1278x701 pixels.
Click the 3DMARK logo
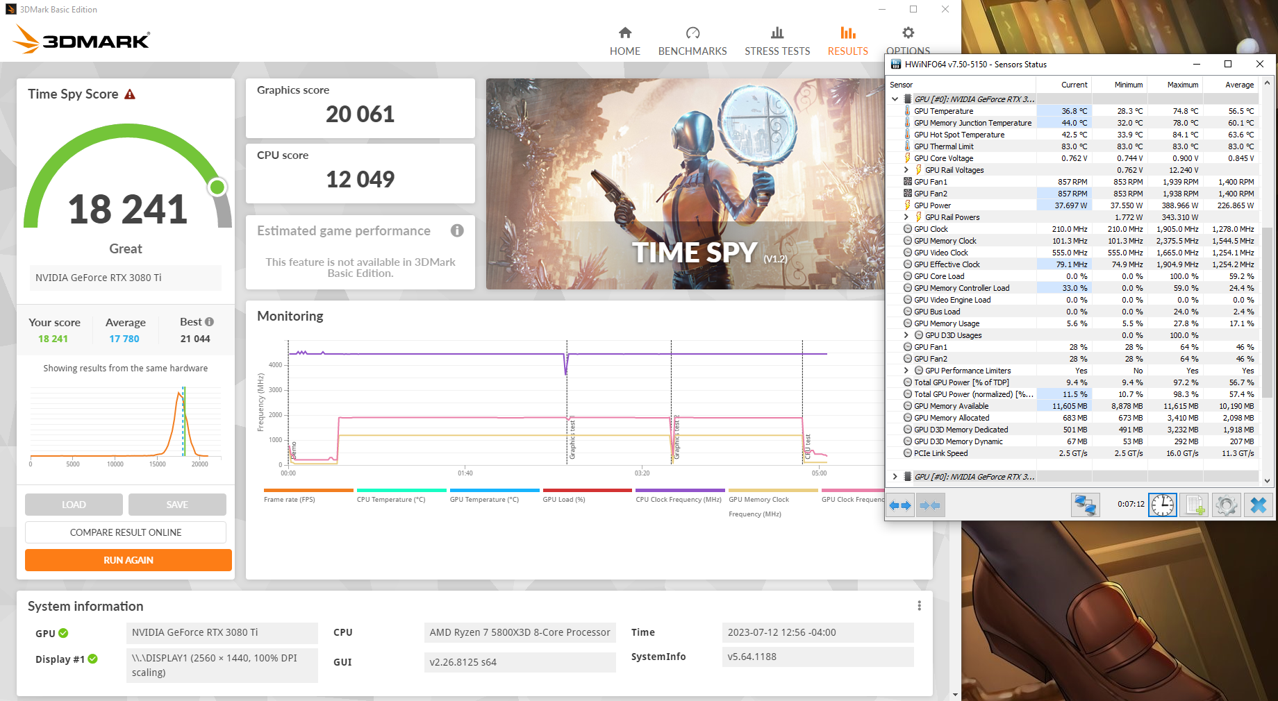(82, 40)
